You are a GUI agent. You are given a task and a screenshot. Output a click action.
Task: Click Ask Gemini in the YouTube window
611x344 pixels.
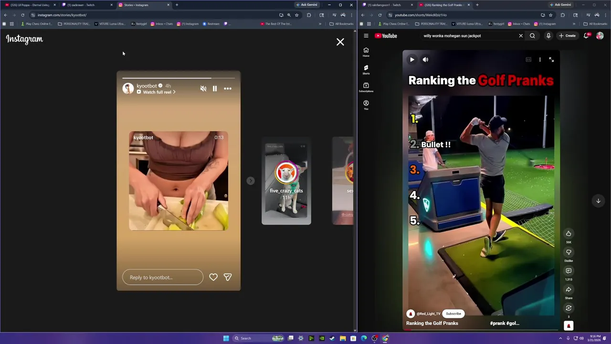click(560, 5)
